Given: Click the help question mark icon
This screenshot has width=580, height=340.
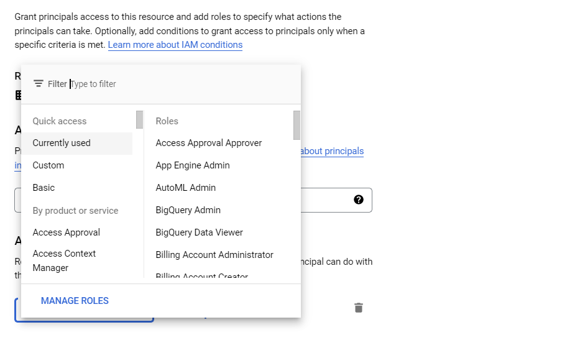Looking at the screenshot, I should tap(359, 200).
